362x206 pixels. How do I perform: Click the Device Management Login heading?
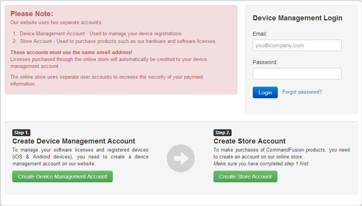pyautogui.click(x=297, y=18)
